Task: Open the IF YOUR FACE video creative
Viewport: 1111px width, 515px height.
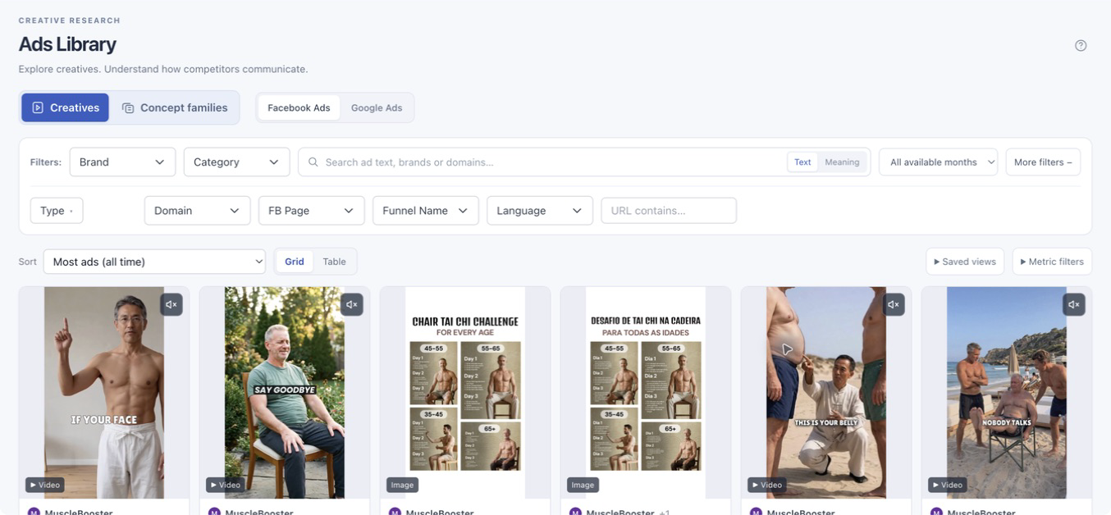Action: [x=104, y=392]
